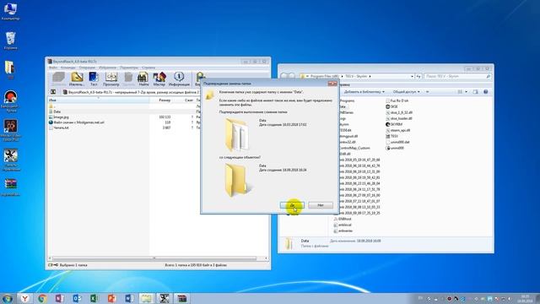Click Program Files (x86) breadcrumb in Explorer

[324, 76]
